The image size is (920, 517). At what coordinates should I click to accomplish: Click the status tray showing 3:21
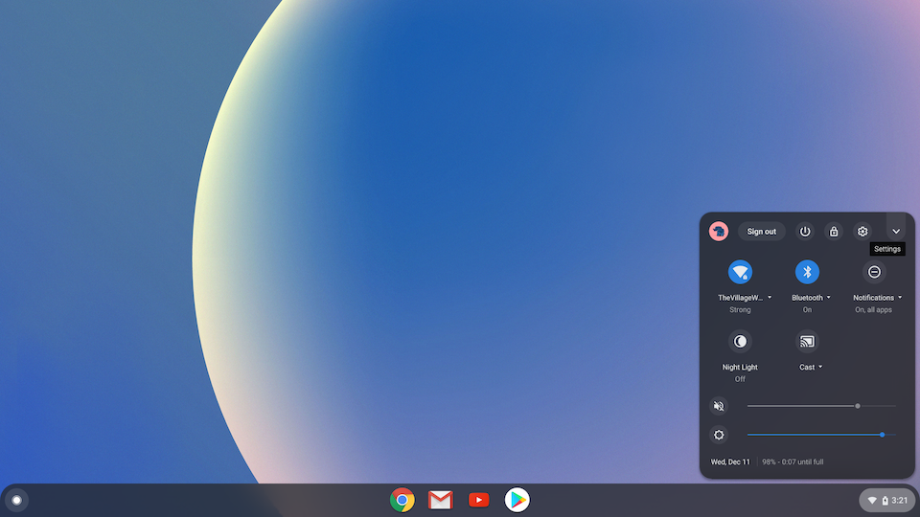tap(885, 500)
